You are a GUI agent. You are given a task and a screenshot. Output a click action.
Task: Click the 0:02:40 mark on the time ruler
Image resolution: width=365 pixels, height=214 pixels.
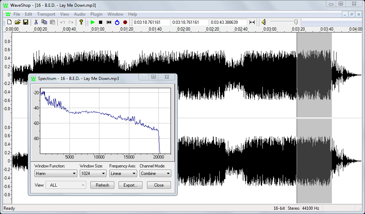click(241, 29)
